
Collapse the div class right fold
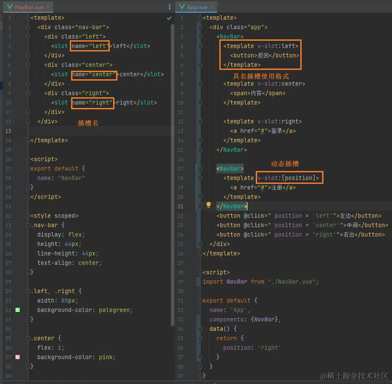pyautogui.click(x=28, y=93)
